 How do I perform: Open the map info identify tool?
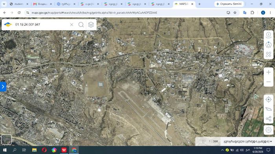[x=268, y=35]
